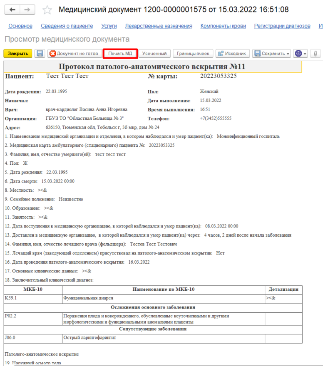Add document to favorites with star icon
323x366 pixels.
(47, 10)
